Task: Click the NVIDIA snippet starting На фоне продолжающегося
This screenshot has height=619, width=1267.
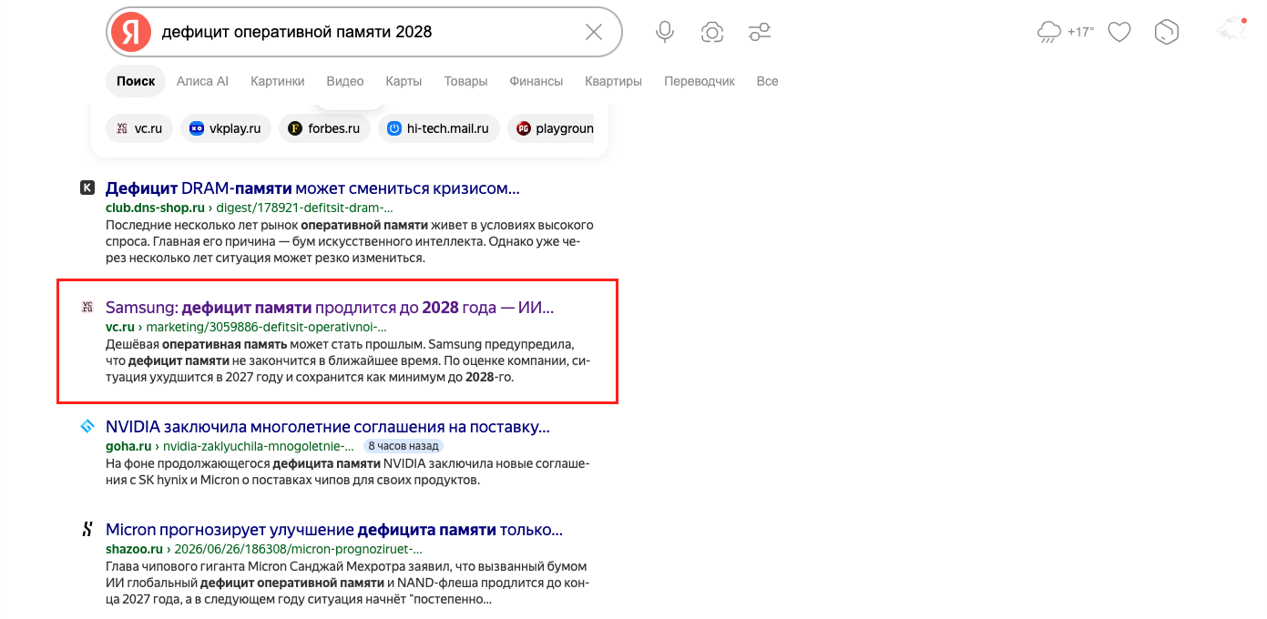Action: pyautogui.click(x=347, y=472)
